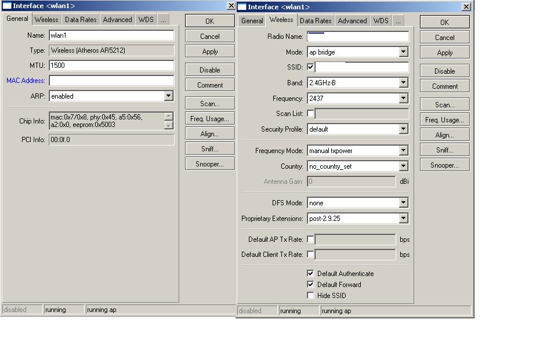This screenshot has height=363, width=558.
Task: Click Disable in the right window
Action: pyautogui.click(x=444, y=71)
